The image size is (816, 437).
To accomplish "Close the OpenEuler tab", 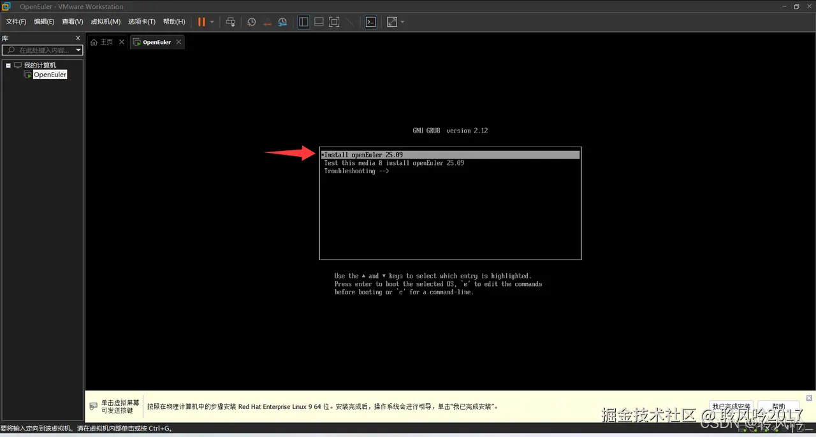I will (x=178, y=42).
